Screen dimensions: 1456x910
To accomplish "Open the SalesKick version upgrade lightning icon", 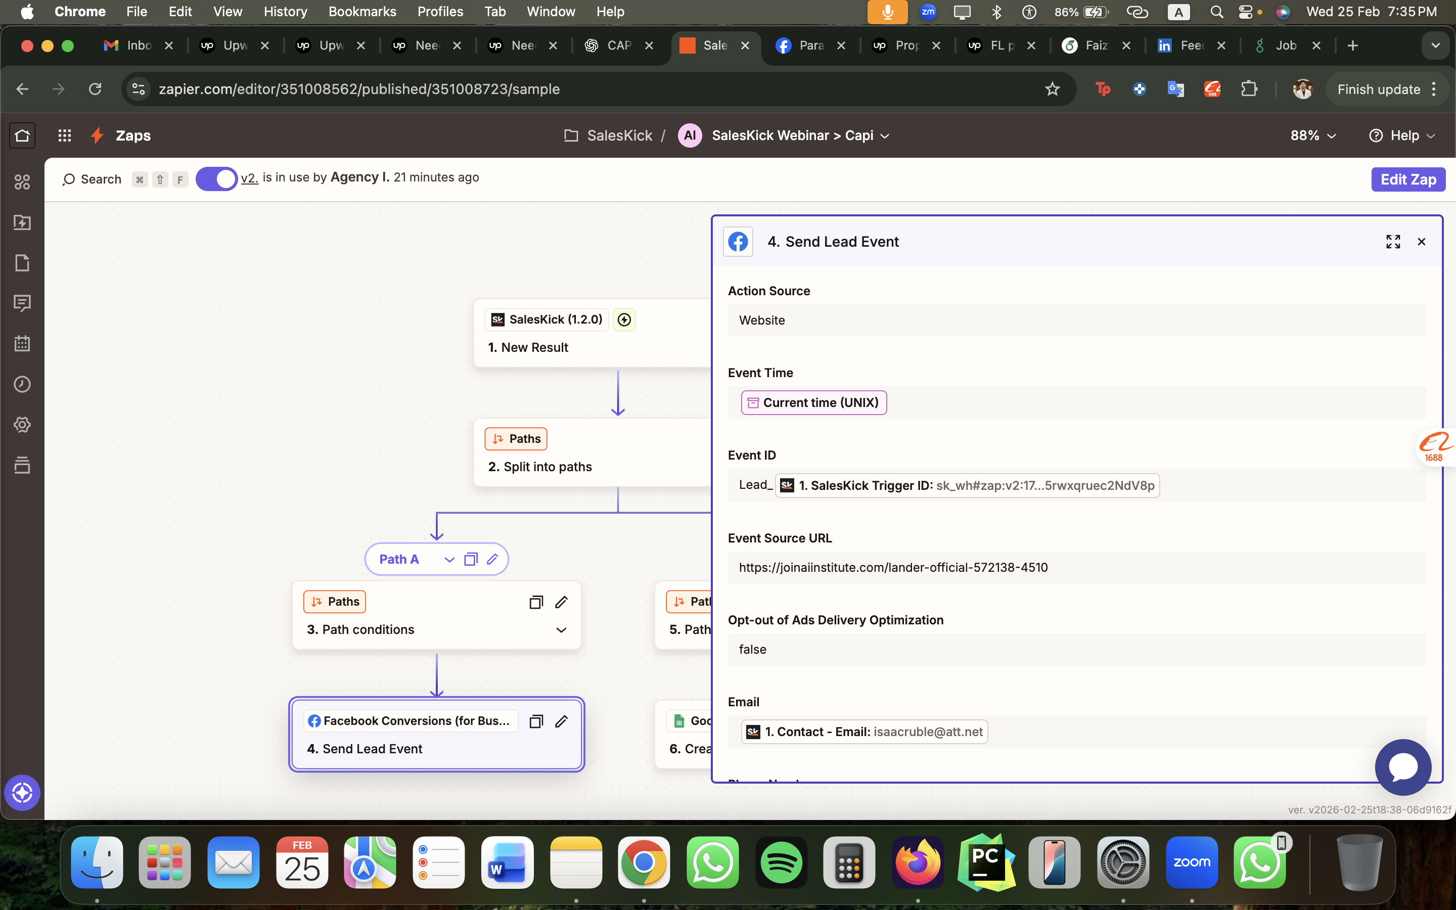I will 624,320.
